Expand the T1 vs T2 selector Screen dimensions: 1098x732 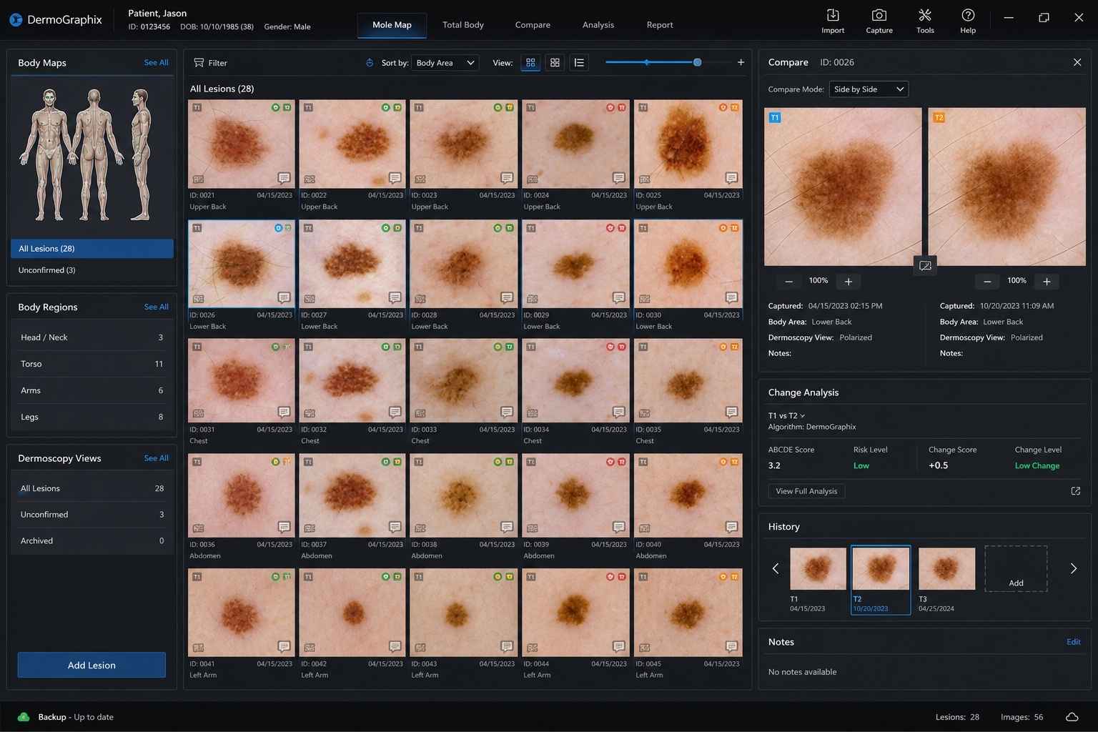tap(786, 416)
